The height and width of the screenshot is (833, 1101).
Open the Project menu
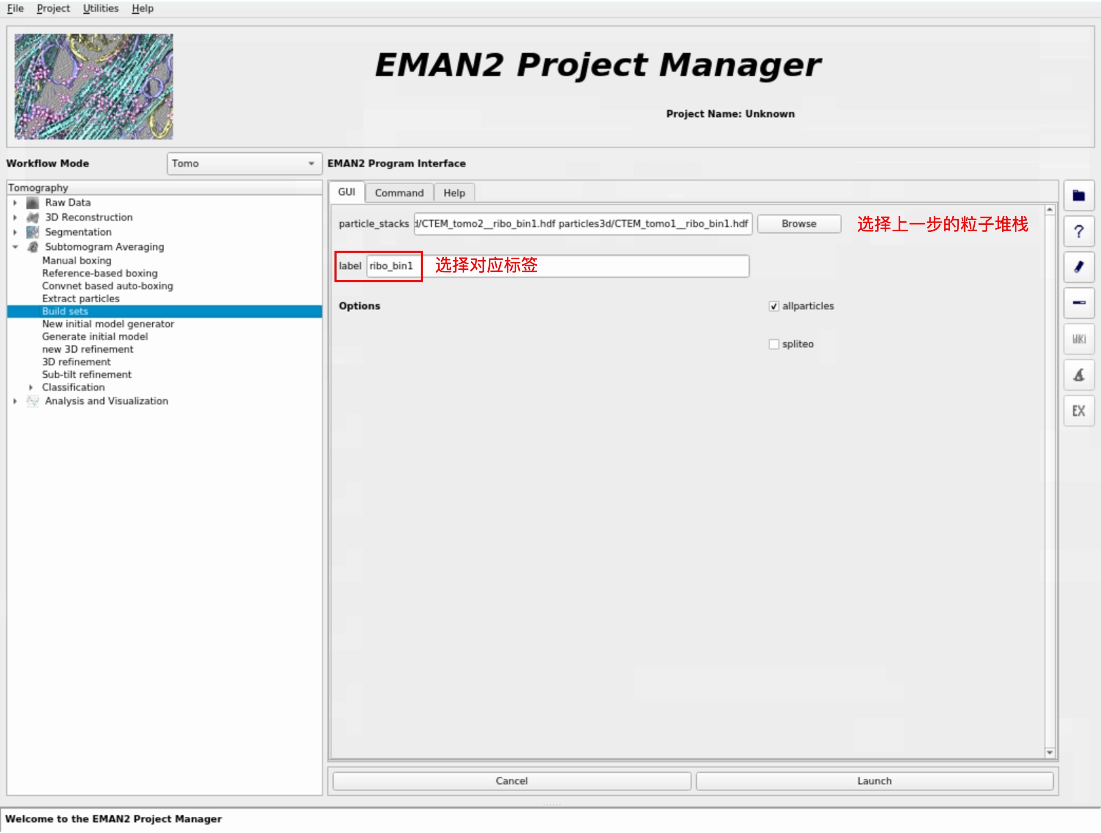53,8
